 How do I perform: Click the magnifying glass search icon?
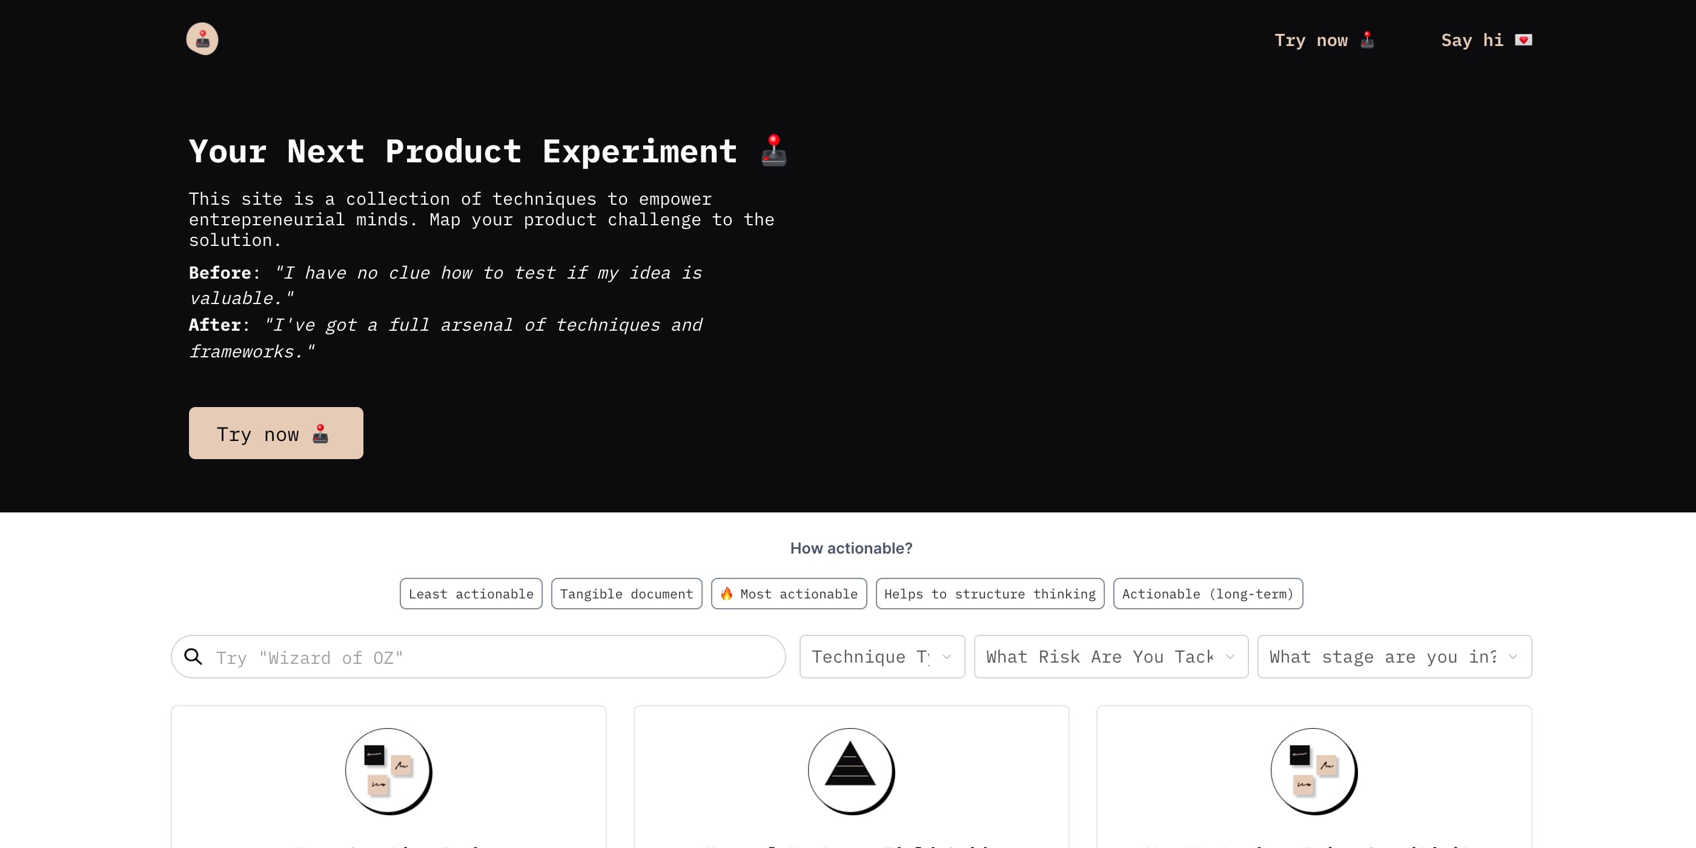coord(194,657)
